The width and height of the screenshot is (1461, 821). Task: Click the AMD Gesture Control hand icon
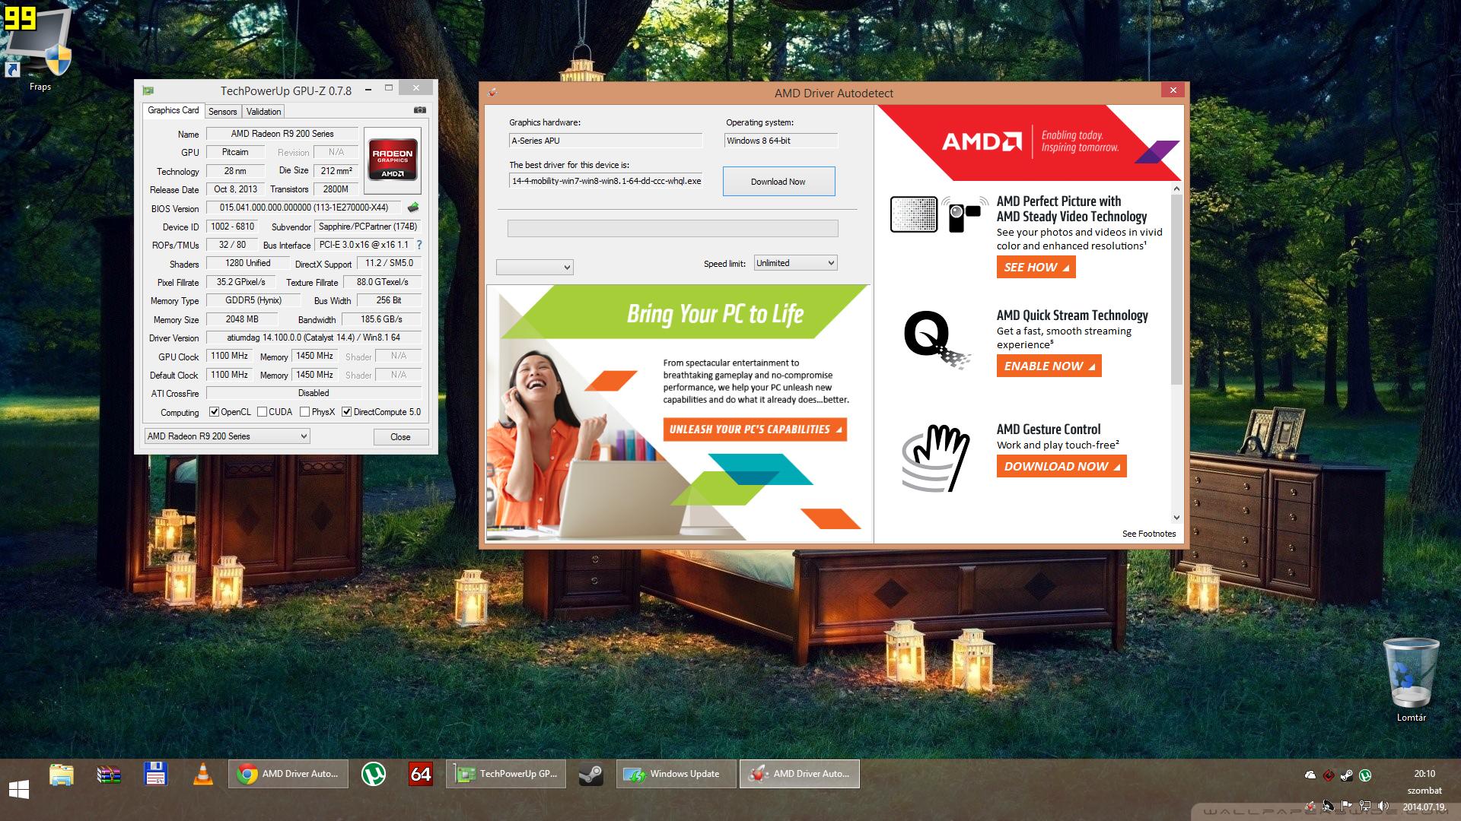click(936, 458)
